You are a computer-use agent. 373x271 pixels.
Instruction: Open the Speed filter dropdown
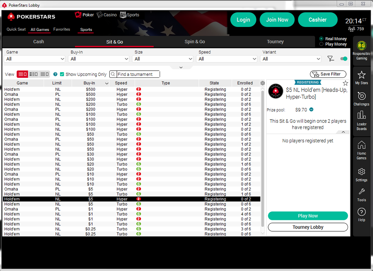pos(227,59)
